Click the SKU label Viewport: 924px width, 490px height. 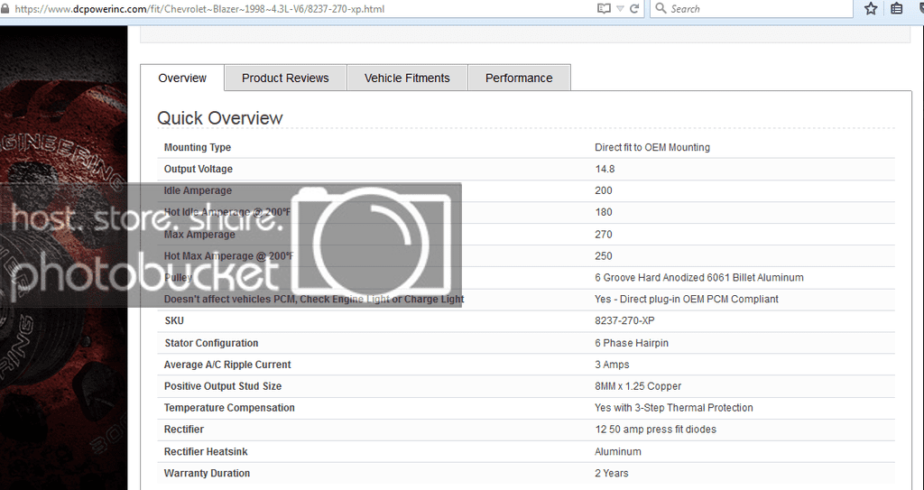(x=174, y=320)
